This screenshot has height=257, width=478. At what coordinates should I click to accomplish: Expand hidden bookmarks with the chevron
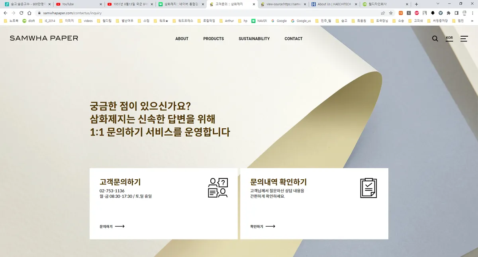point(472,21)
